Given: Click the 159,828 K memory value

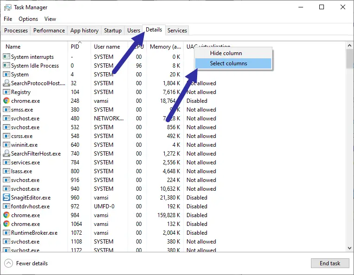Looking at the screenshot, I should 168,215.
